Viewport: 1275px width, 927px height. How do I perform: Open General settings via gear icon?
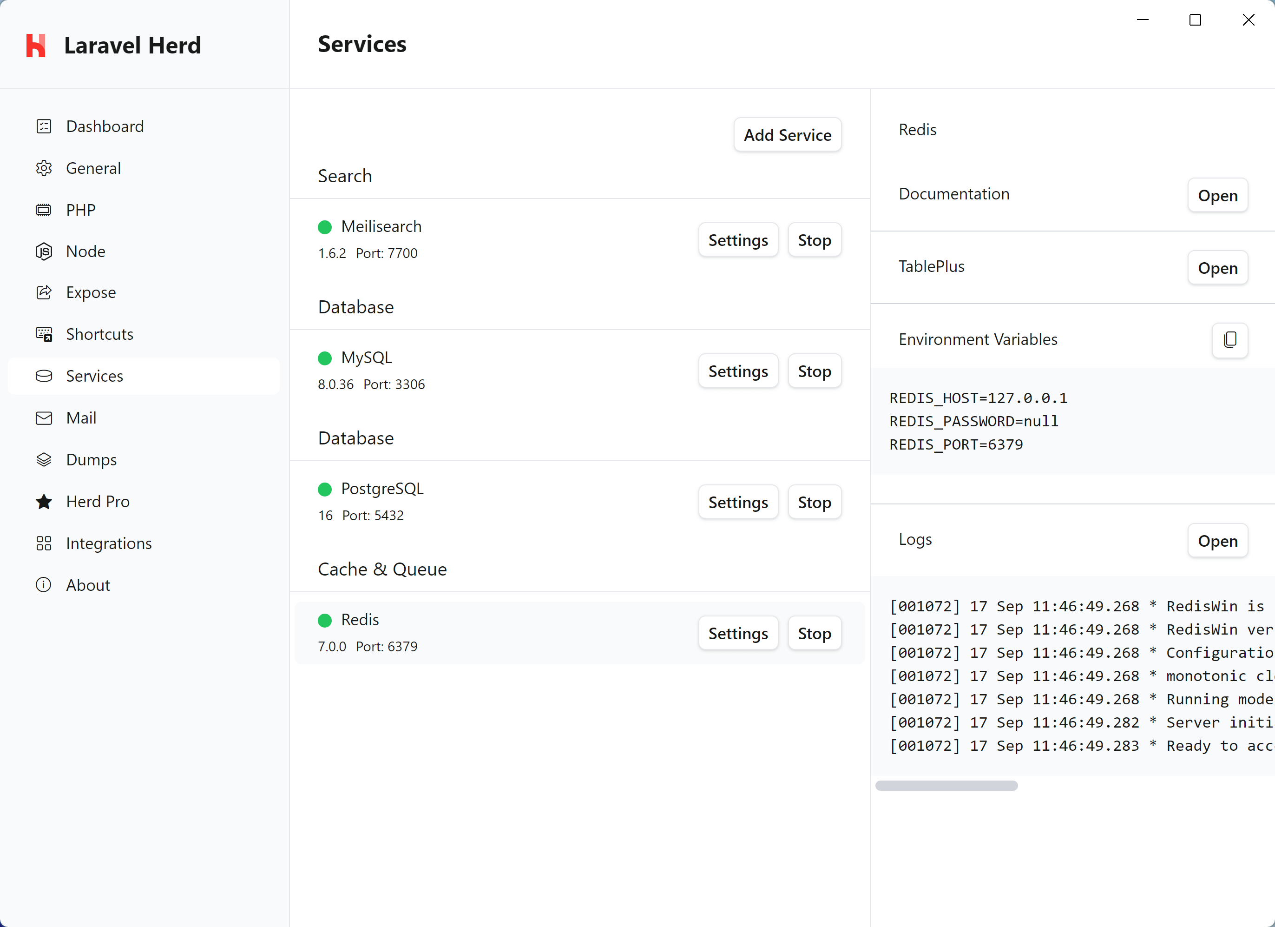point(44,168)
